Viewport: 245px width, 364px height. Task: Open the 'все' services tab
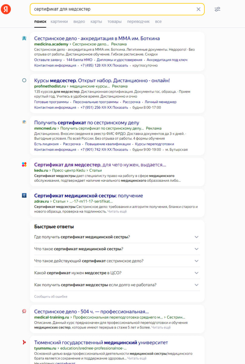point(158,22)
